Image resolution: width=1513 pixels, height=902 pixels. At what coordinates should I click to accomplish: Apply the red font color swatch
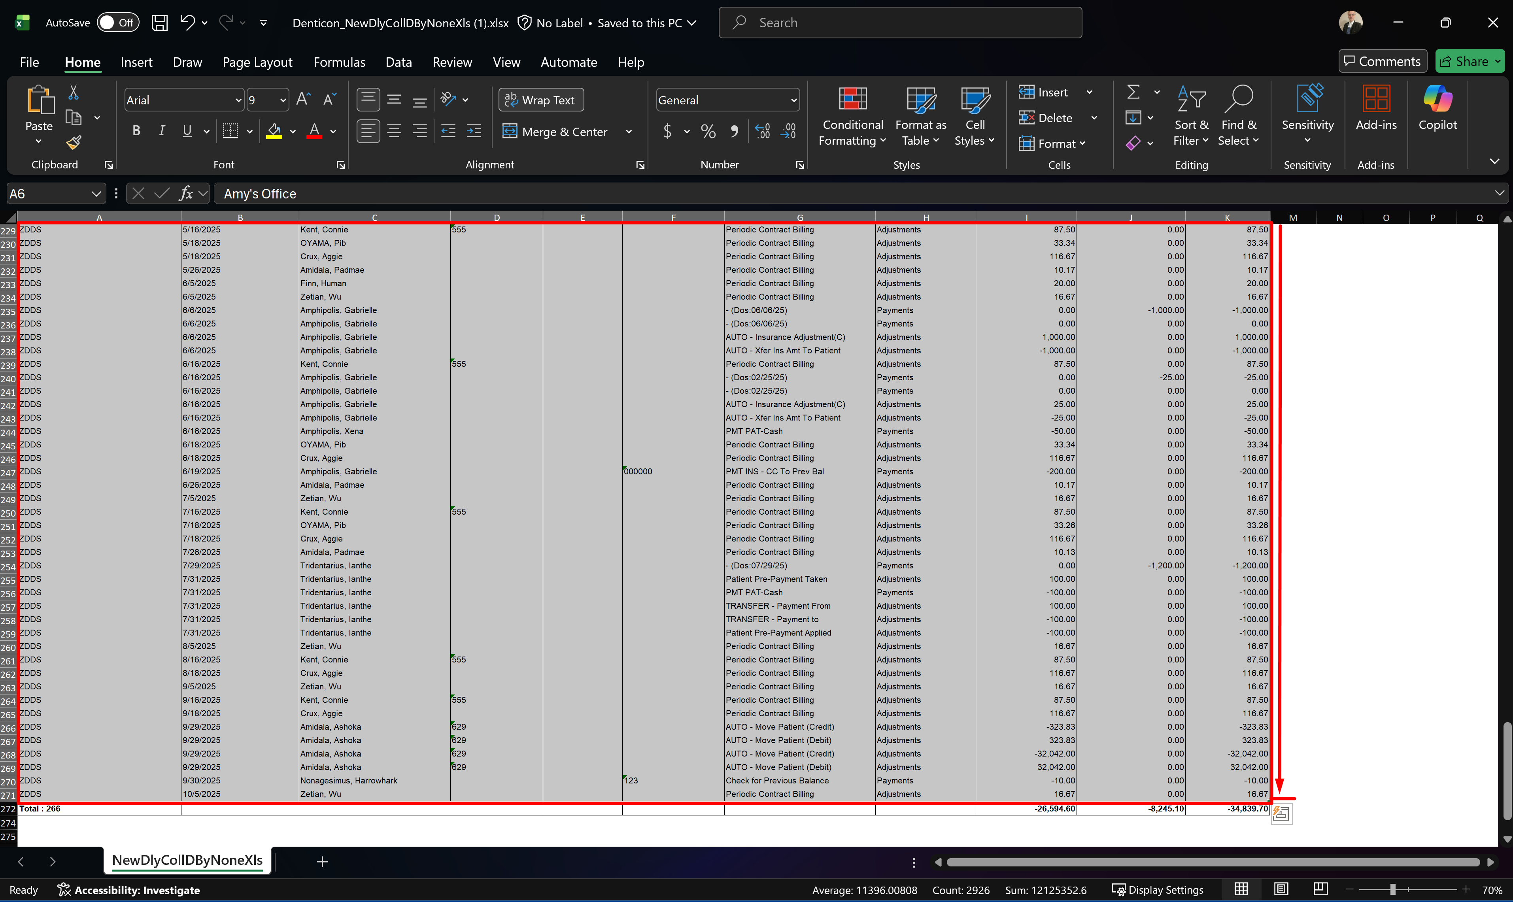314,131
